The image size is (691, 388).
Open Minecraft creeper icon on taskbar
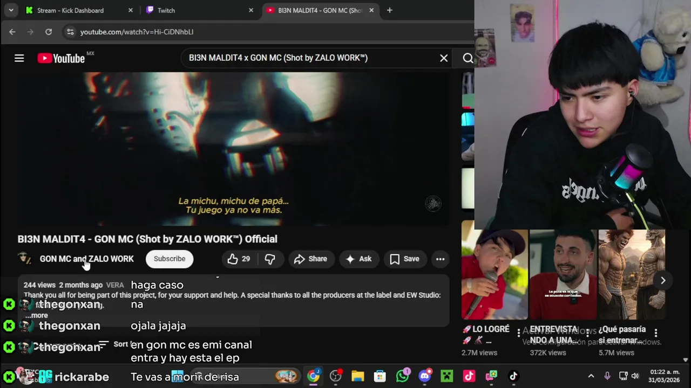point(446,376)
